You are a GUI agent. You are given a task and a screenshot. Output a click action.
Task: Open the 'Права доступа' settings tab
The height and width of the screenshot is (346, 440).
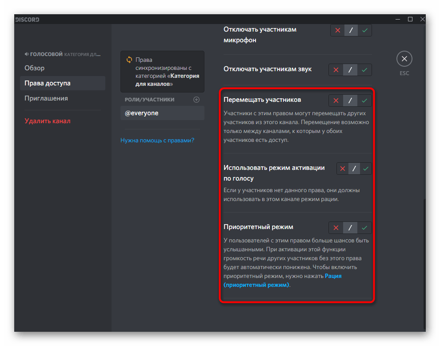coord(63,83)
